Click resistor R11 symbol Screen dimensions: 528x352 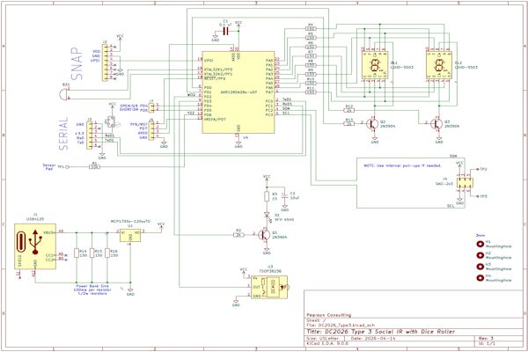click(311, 92)
